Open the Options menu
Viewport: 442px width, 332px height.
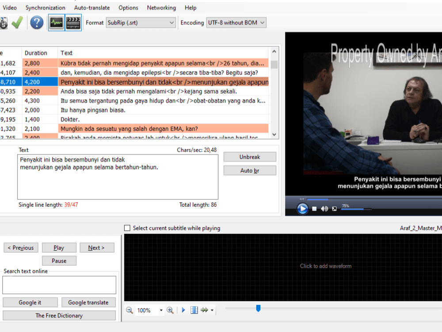(128, 8)
